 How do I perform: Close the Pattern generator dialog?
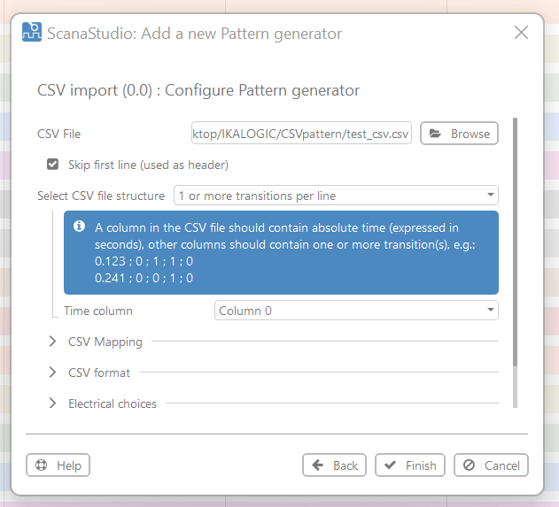[x=521, y=34]
